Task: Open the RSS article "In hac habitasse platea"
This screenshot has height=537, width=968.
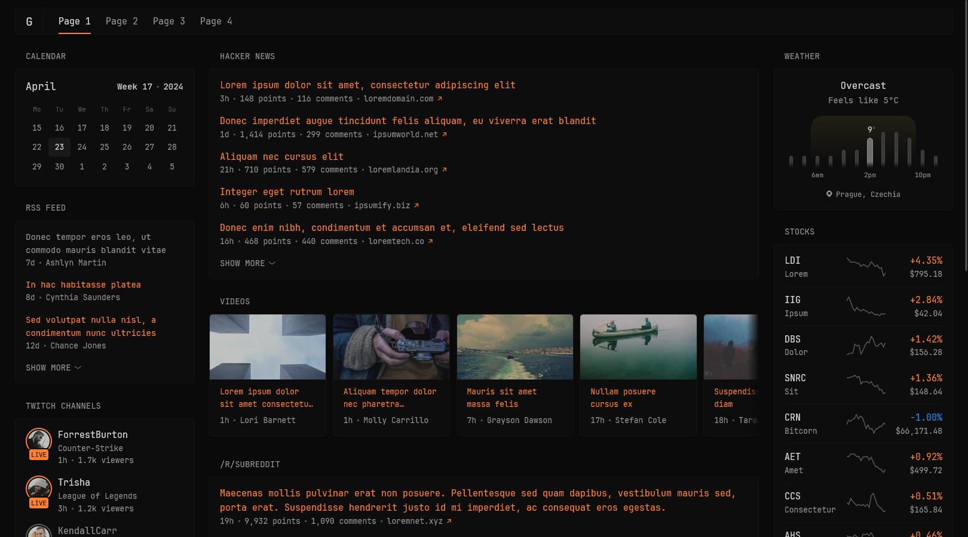Action: coord(83,285)
